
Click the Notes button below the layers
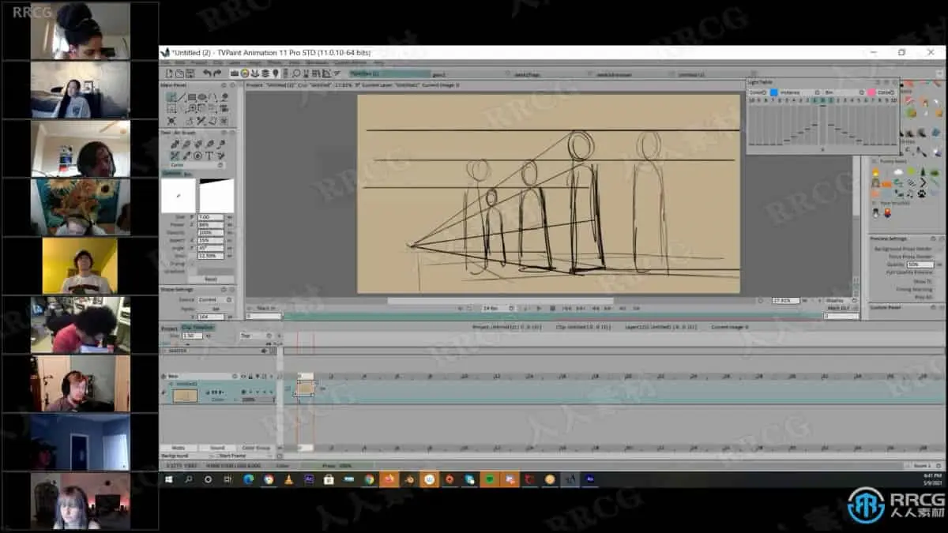tap(178, 448)
